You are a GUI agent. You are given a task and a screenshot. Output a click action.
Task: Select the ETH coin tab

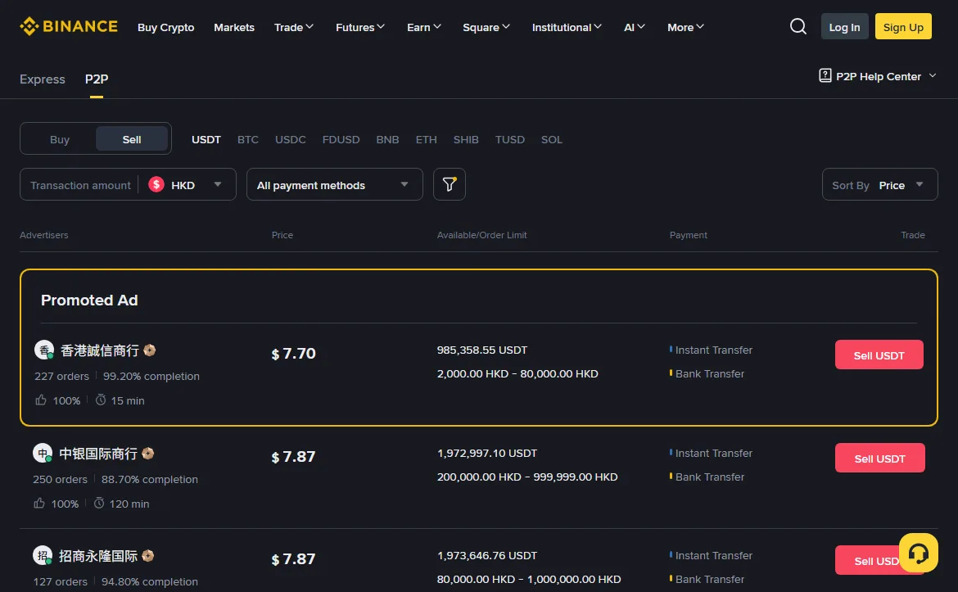426,139
